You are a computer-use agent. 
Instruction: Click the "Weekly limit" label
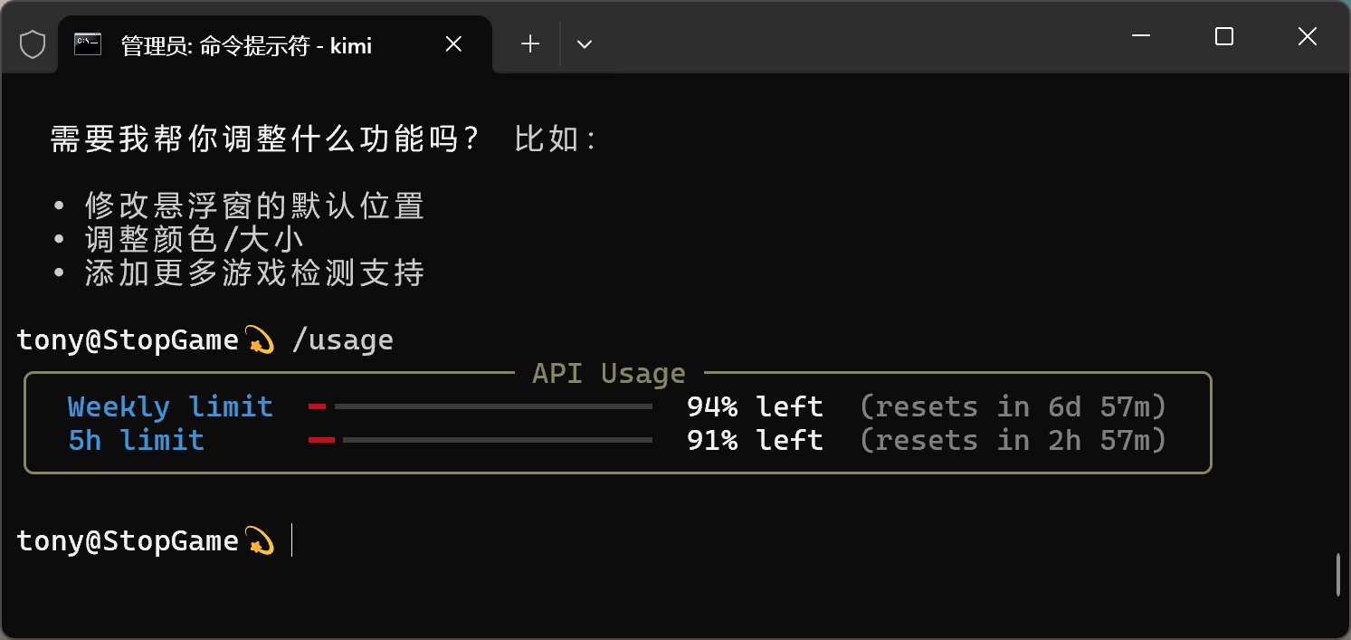point(170,407)
